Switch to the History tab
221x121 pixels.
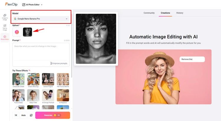click(x=180, y=13)
